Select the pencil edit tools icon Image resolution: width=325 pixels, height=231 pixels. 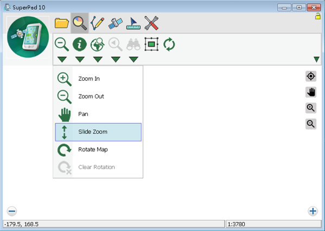tap(98, 23)
